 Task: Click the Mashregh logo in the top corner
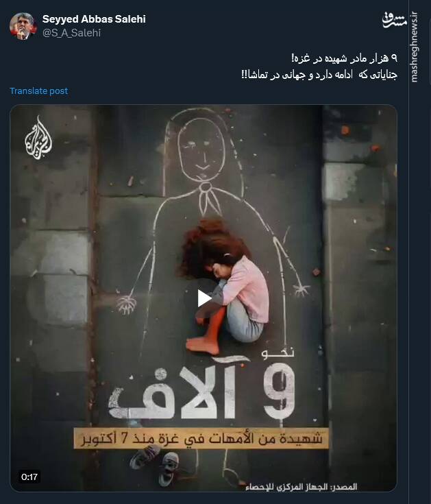394,20
